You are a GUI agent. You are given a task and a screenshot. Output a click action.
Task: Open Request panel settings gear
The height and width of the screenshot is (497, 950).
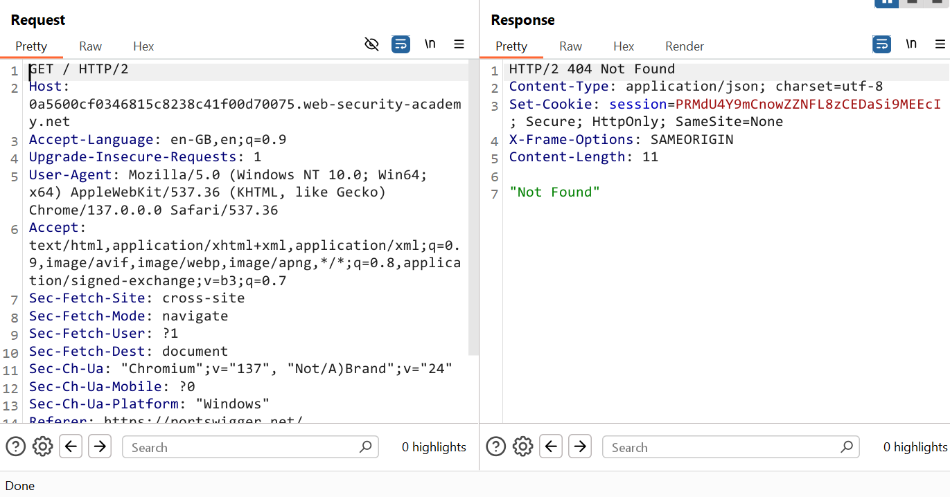pos(43,446)
